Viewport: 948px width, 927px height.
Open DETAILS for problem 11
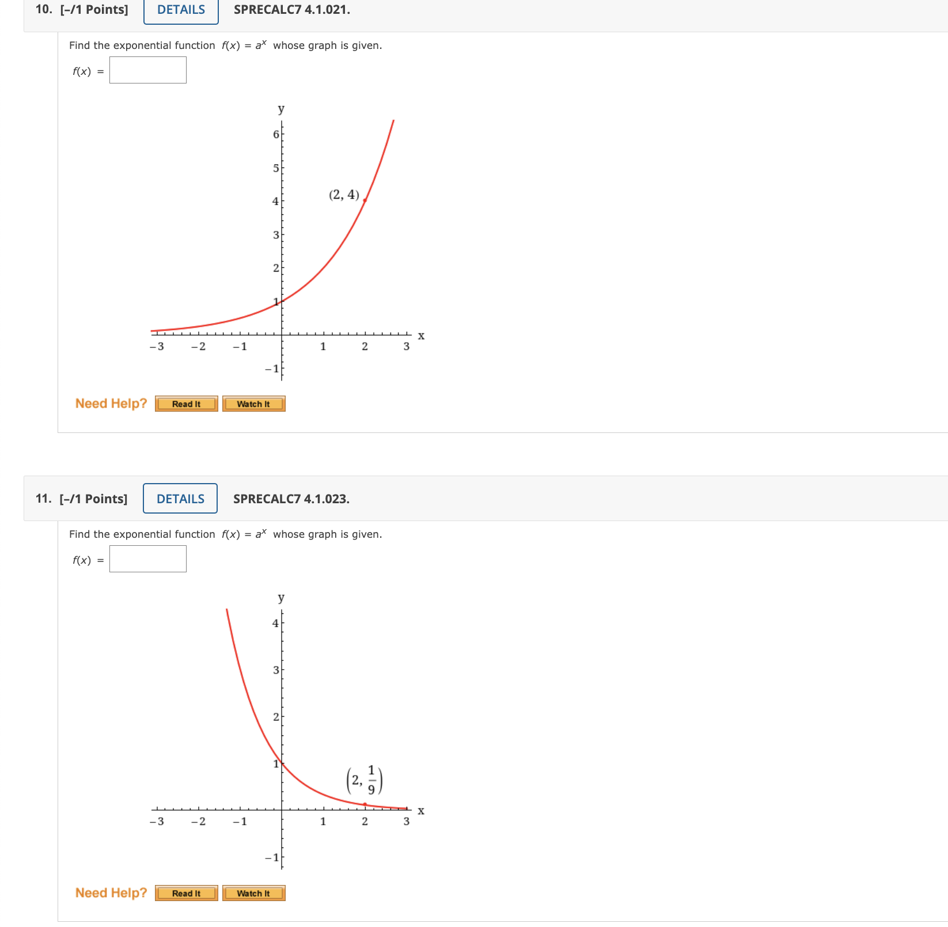[179, 499]
